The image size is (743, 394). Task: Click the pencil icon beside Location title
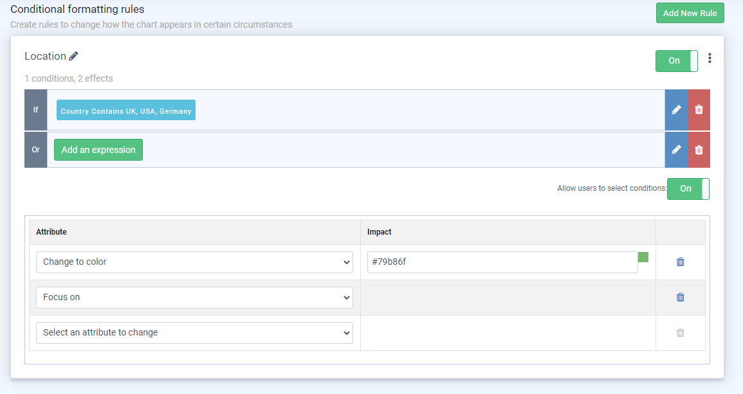[73, 57]
